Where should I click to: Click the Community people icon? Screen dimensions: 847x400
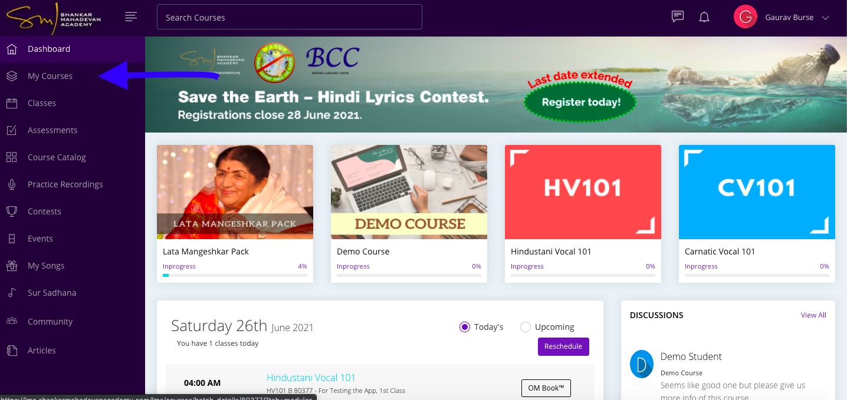pyautogui.click(x=12, y=321)
